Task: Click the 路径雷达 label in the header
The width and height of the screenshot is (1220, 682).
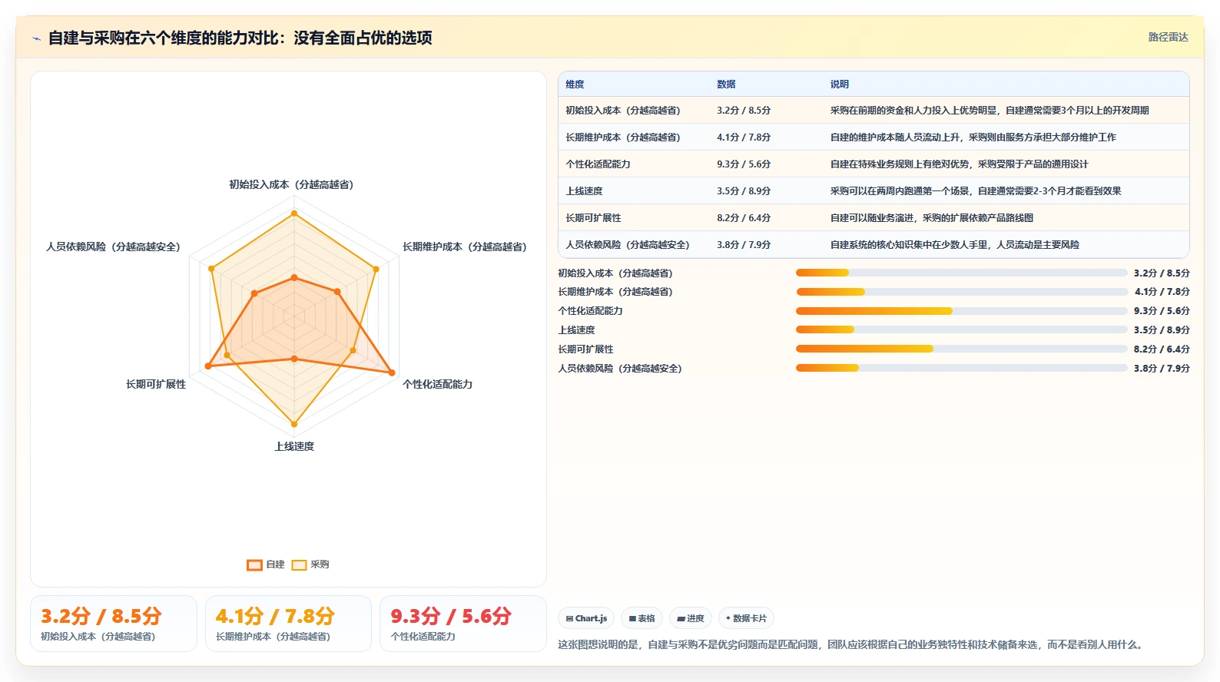Action: point(1168,37)
